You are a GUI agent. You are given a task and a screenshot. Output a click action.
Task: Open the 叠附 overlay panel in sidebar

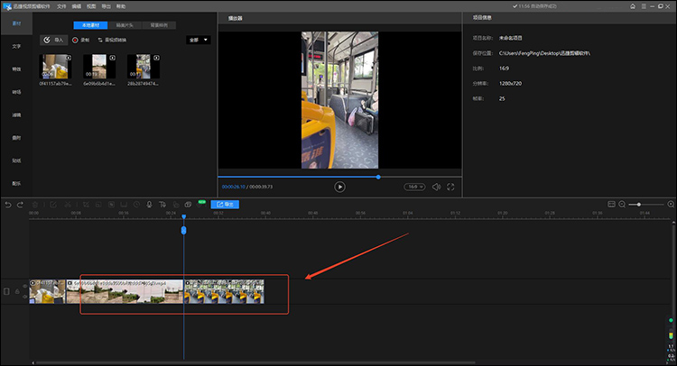coord(16,138)
